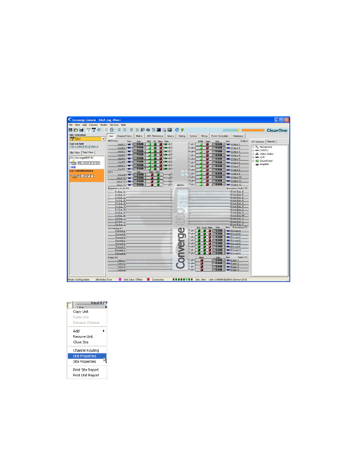This screenshot has height=454, width=350.
Task: Click the Open folder toolbar icon
Action: (76, 130)
